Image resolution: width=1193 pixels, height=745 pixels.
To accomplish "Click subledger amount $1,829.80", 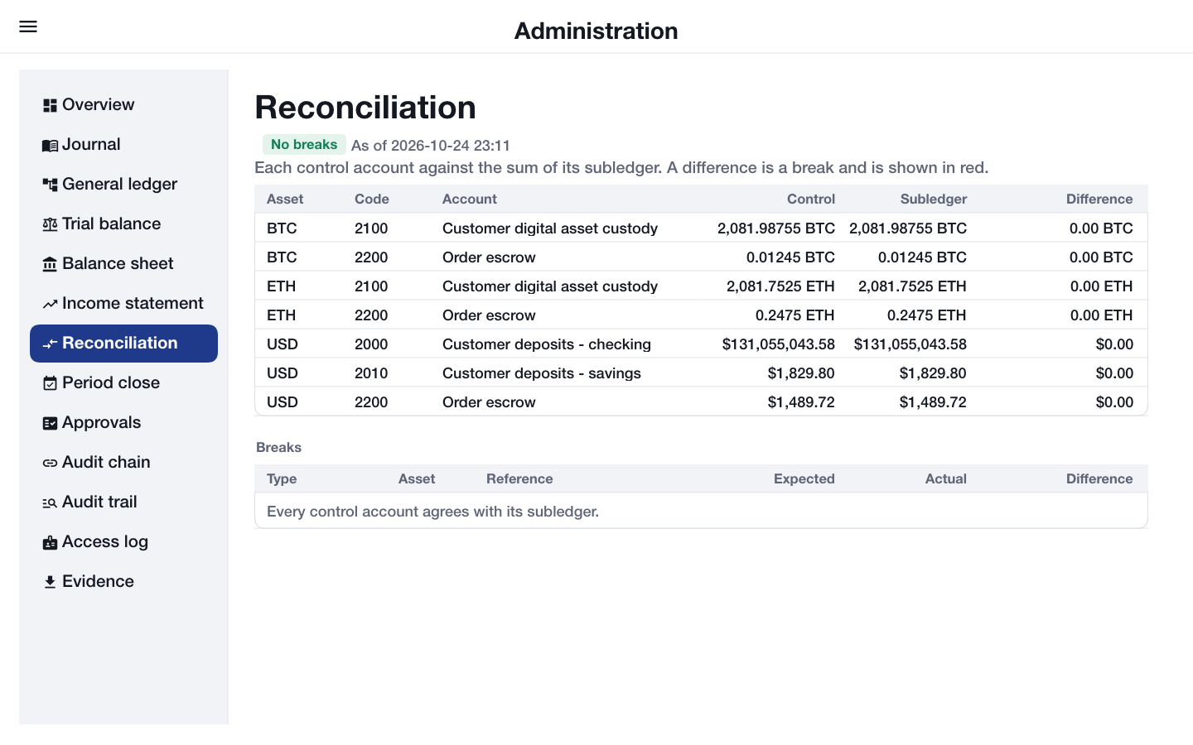I will 933,373.
